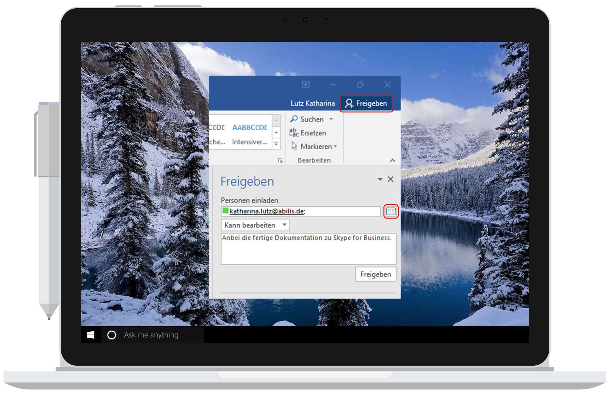The image size is (610, 413).
Task: Click the Markieren cursor icon
Action: 294,146
